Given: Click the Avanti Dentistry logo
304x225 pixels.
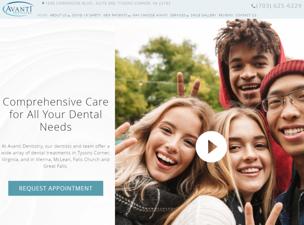Looking at the screenshot, I should tap(18, 9).
